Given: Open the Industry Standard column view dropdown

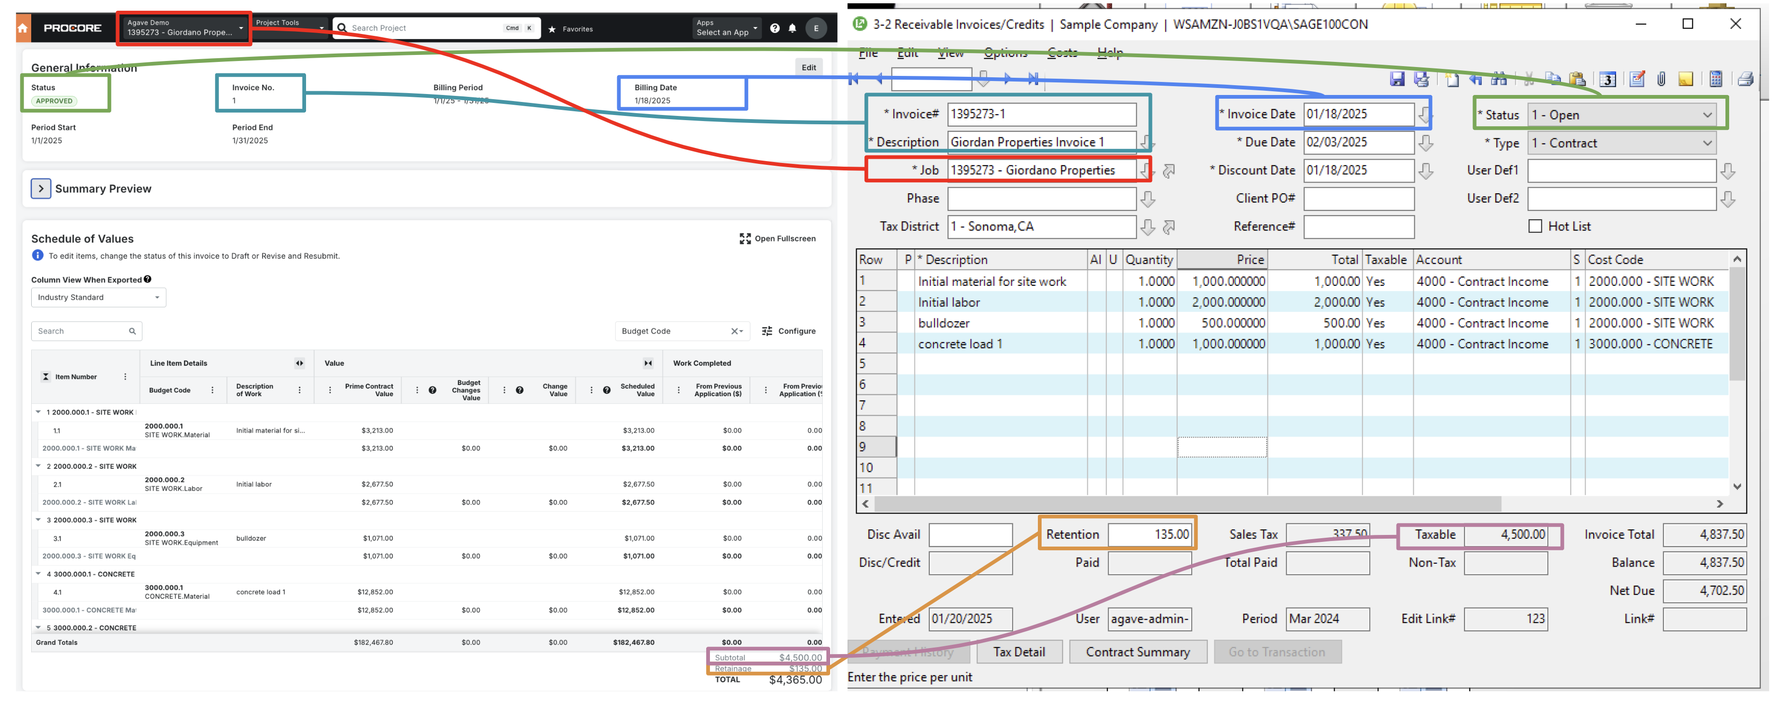Looking at the screenshot, I should 98,298.
